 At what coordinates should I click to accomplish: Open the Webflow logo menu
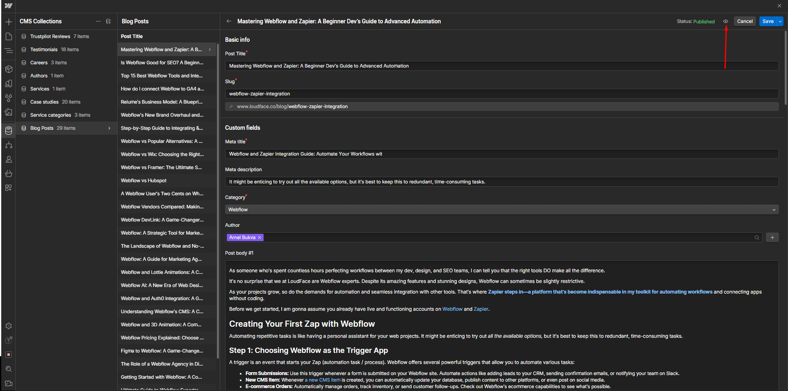[x=9, y=6]
